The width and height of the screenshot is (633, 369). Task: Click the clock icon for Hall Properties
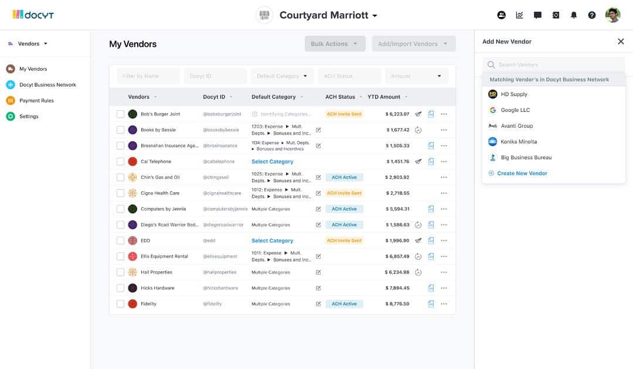(x=418, y=272)
